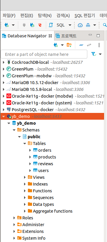Click the yb_demo connection globe icon
The image size is (107, 242).
click(9, 116)
